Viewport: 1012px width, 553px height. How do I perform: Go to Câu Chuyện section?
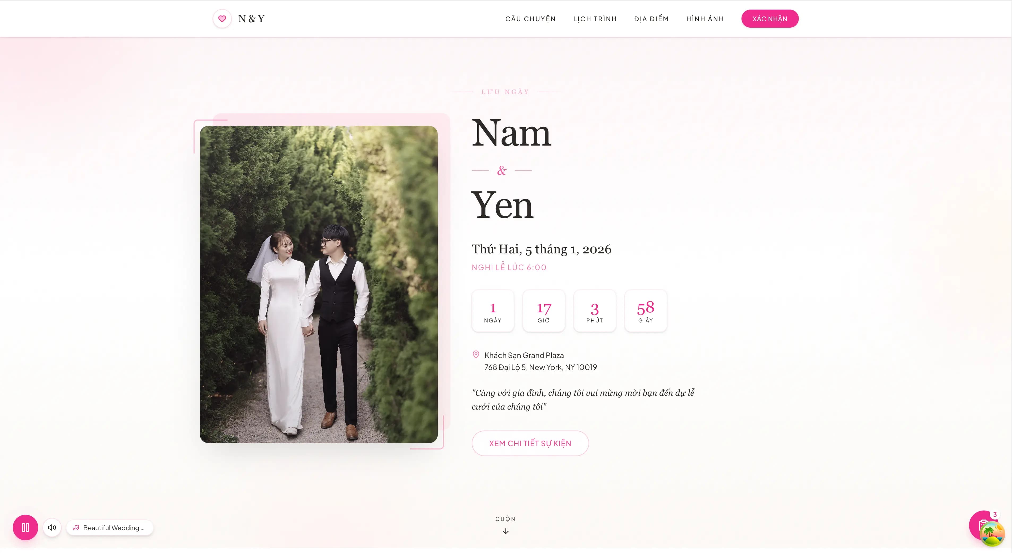tap(530, 19)
